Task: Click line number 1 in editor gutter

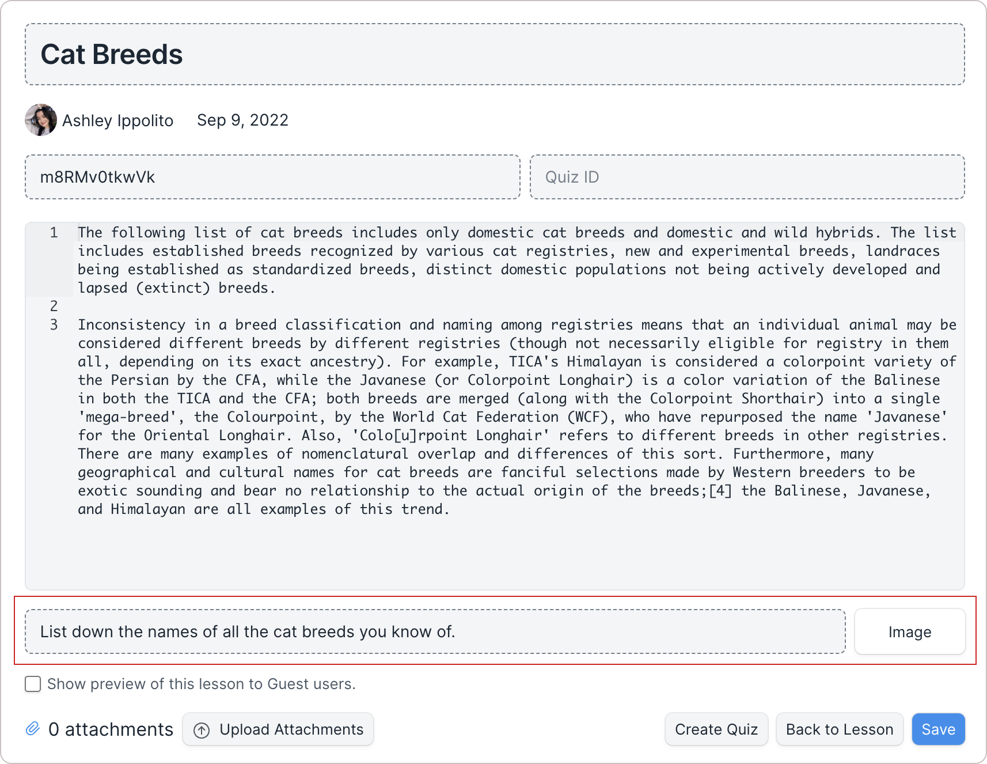Action: tap(54, 233)
